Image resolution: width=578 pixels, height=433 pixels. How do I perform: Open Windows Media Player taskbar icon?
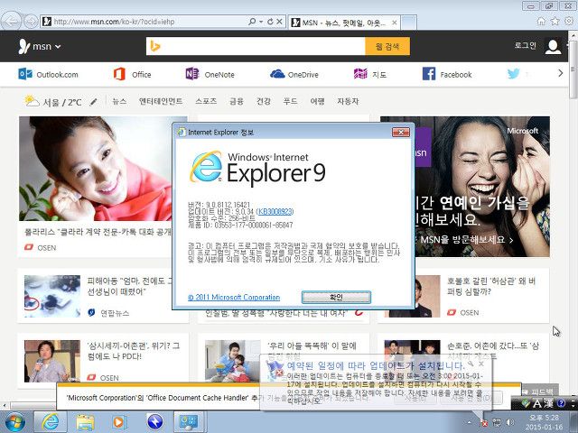(x=119, y=422)
